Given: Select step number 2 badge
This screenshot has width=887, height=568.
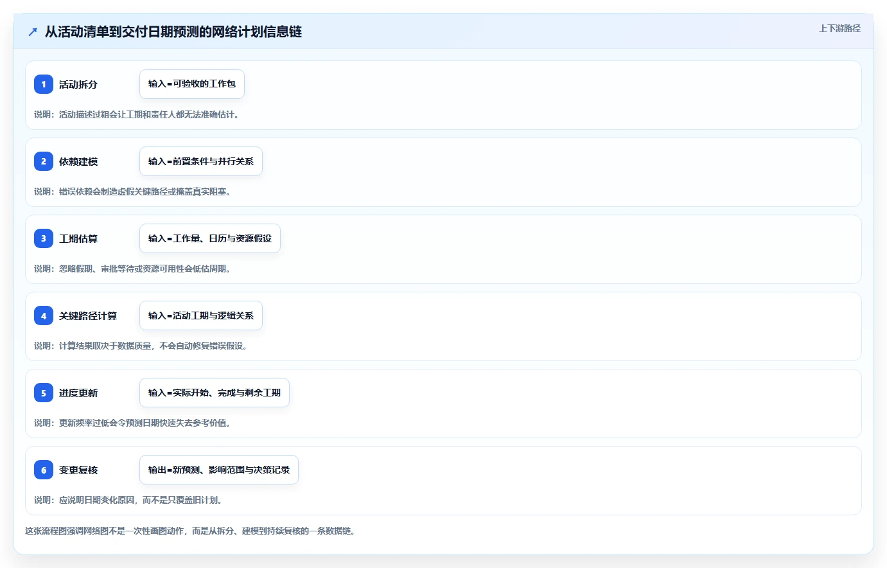Looking at the screenshot, I should (x=44, y=161).
